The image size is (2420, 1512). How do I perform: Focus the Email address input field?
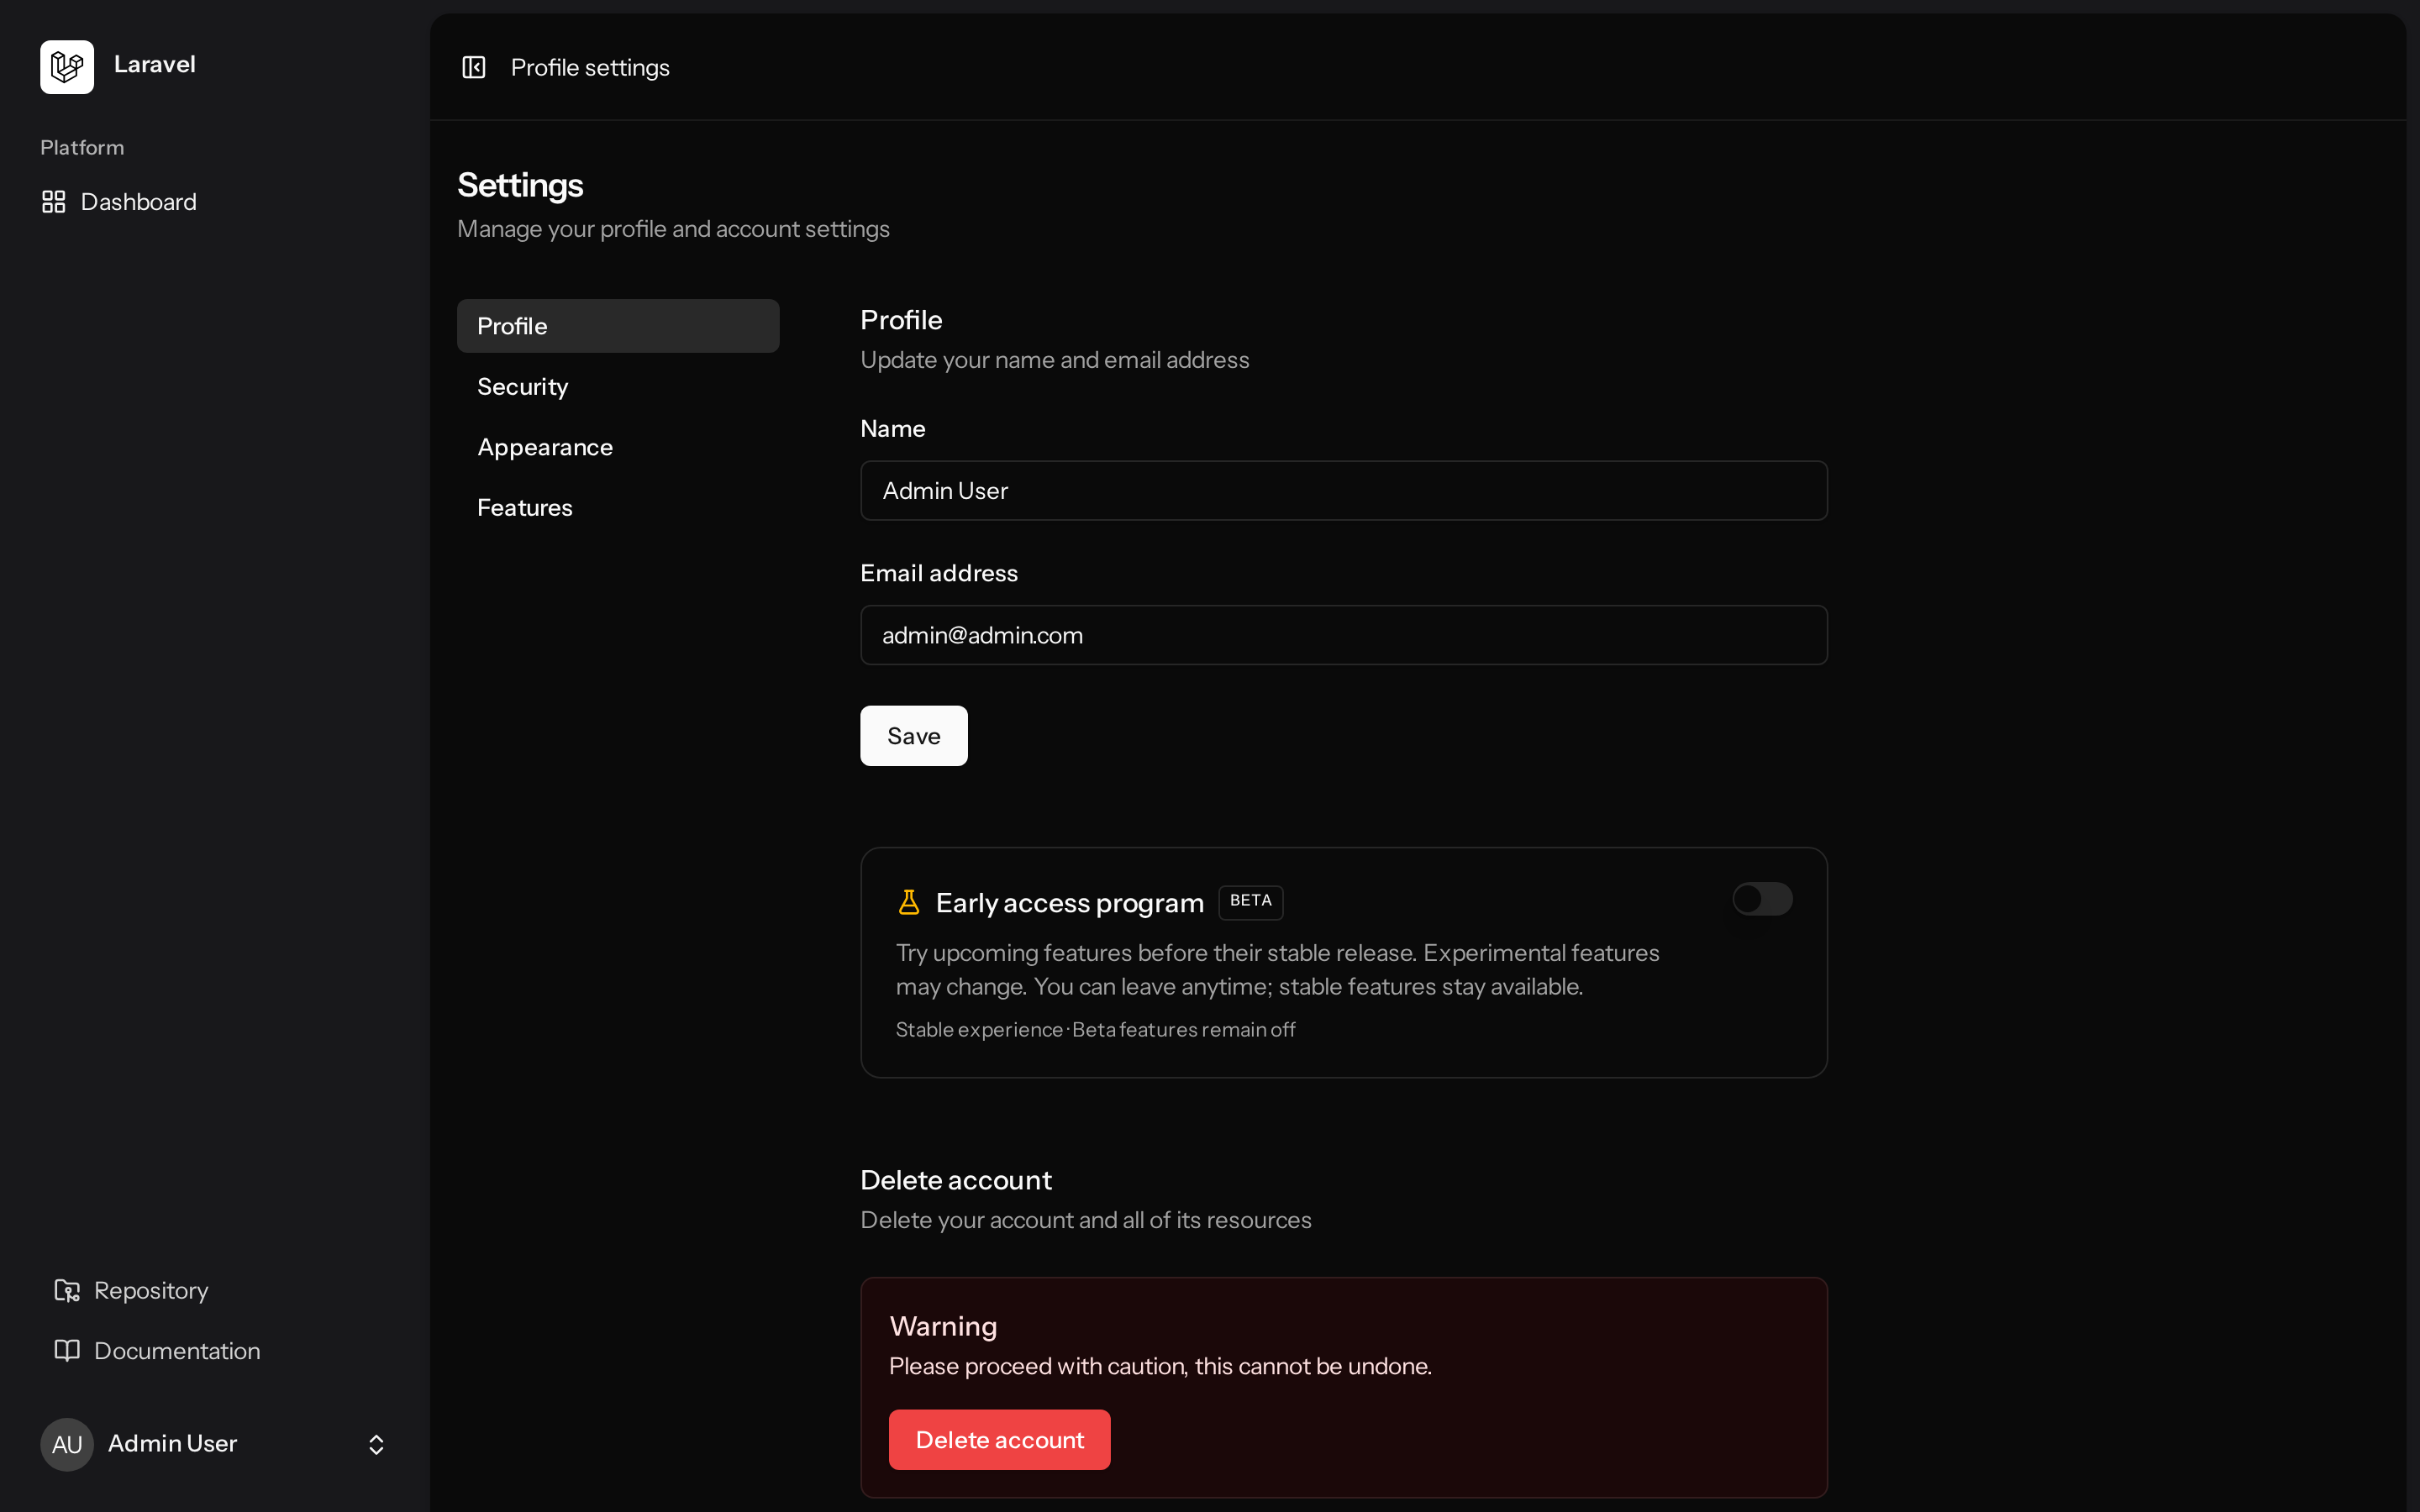click(x=1344, y=635)
